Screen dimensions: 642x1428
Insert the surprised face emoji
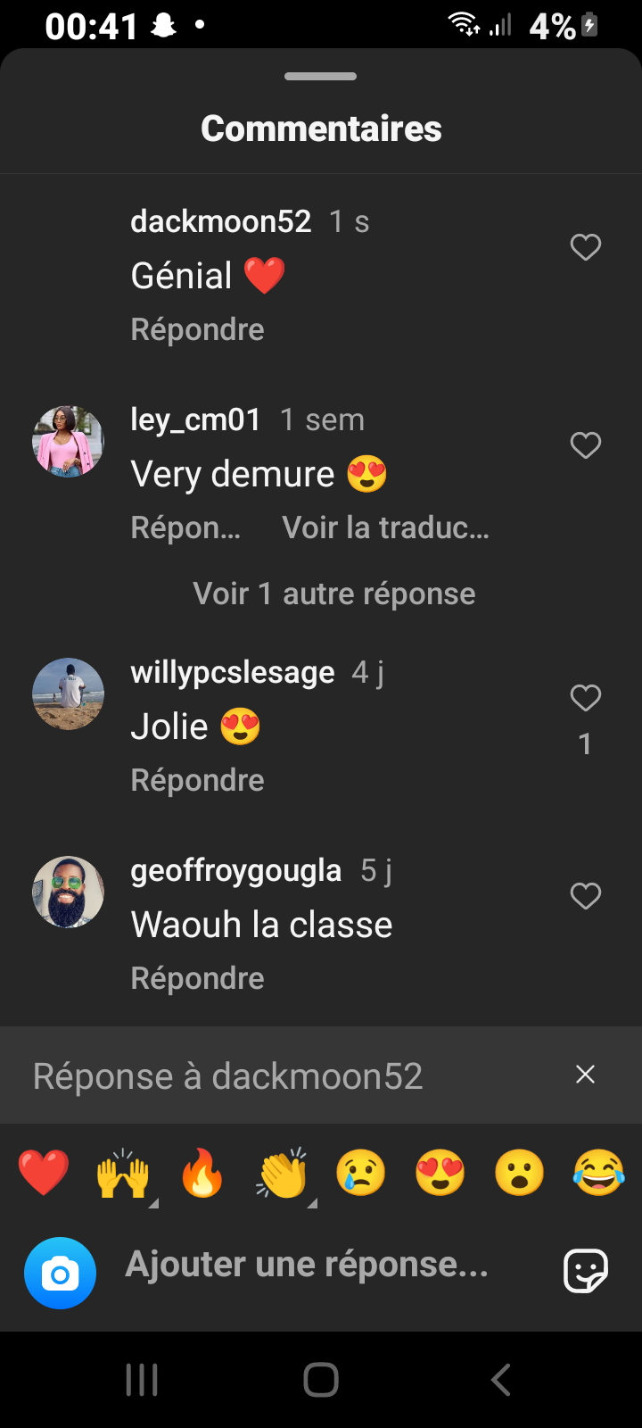click(x=520, y=1173)
